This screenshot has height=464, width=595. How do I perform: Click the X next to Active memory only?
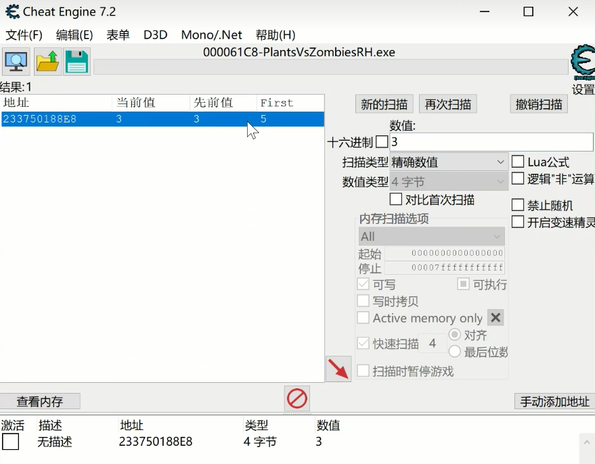tap(495, 318)
